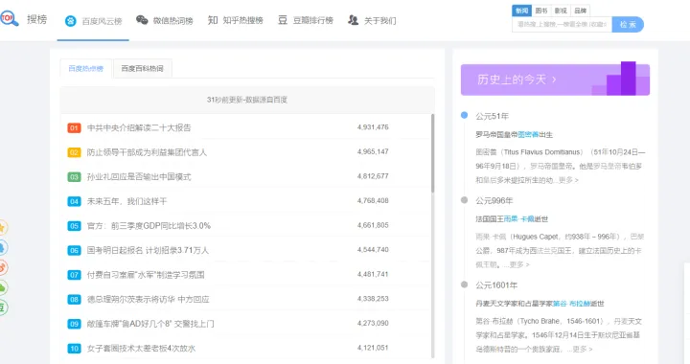Click the 公元996年 year heading
690x364 pixels.
point(494,201)
